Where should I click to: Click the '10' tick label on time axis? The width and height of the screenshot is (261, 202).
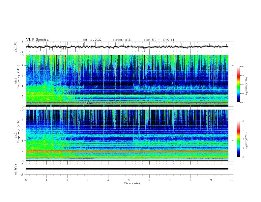point(232,180)
